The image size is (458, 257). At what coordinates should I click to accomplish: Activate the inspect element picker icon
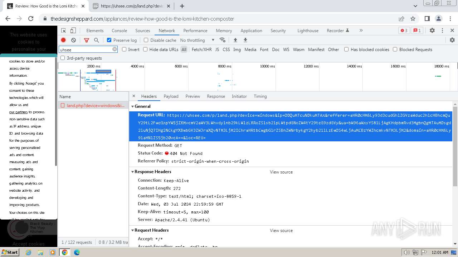(x=64, y=31)
